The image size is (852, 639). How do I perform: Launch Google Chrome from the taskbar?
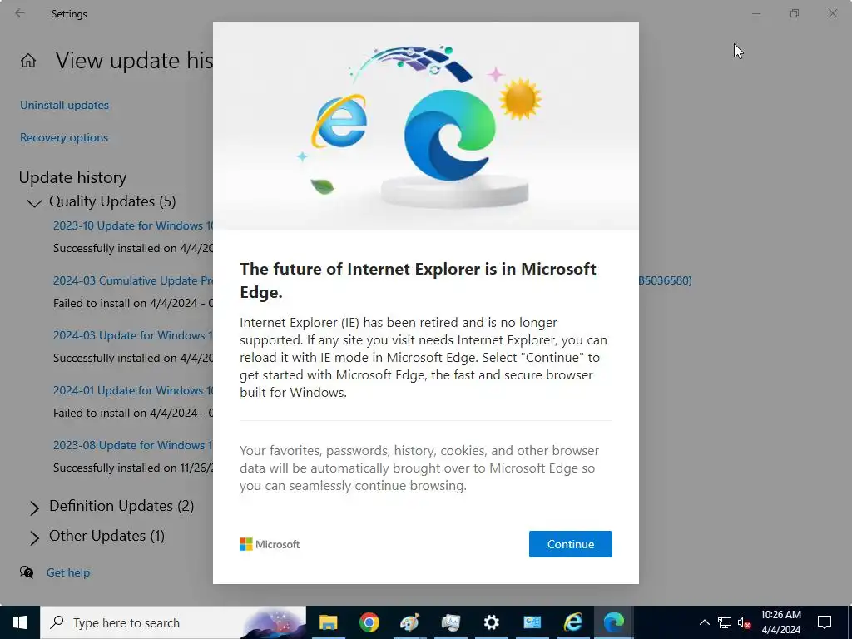coord(369,622)
